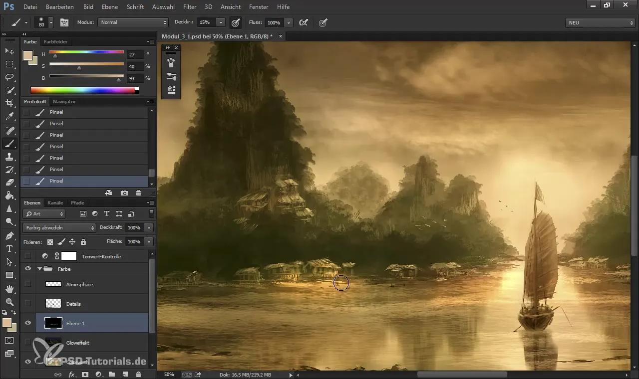Screen dimensions: 639x379
Task: Select the Hand tool
Action: (9, 289)
